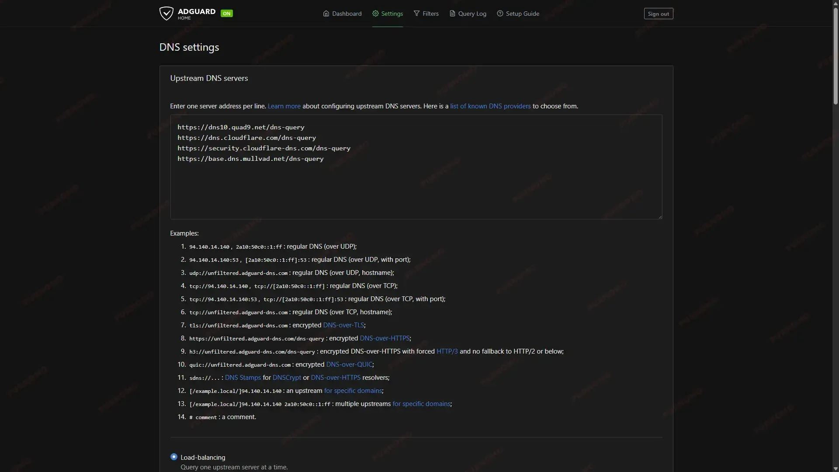This screenshot has width=839, height=472.
Task: Open the HTTP/3 link
Action: point(447,351)
